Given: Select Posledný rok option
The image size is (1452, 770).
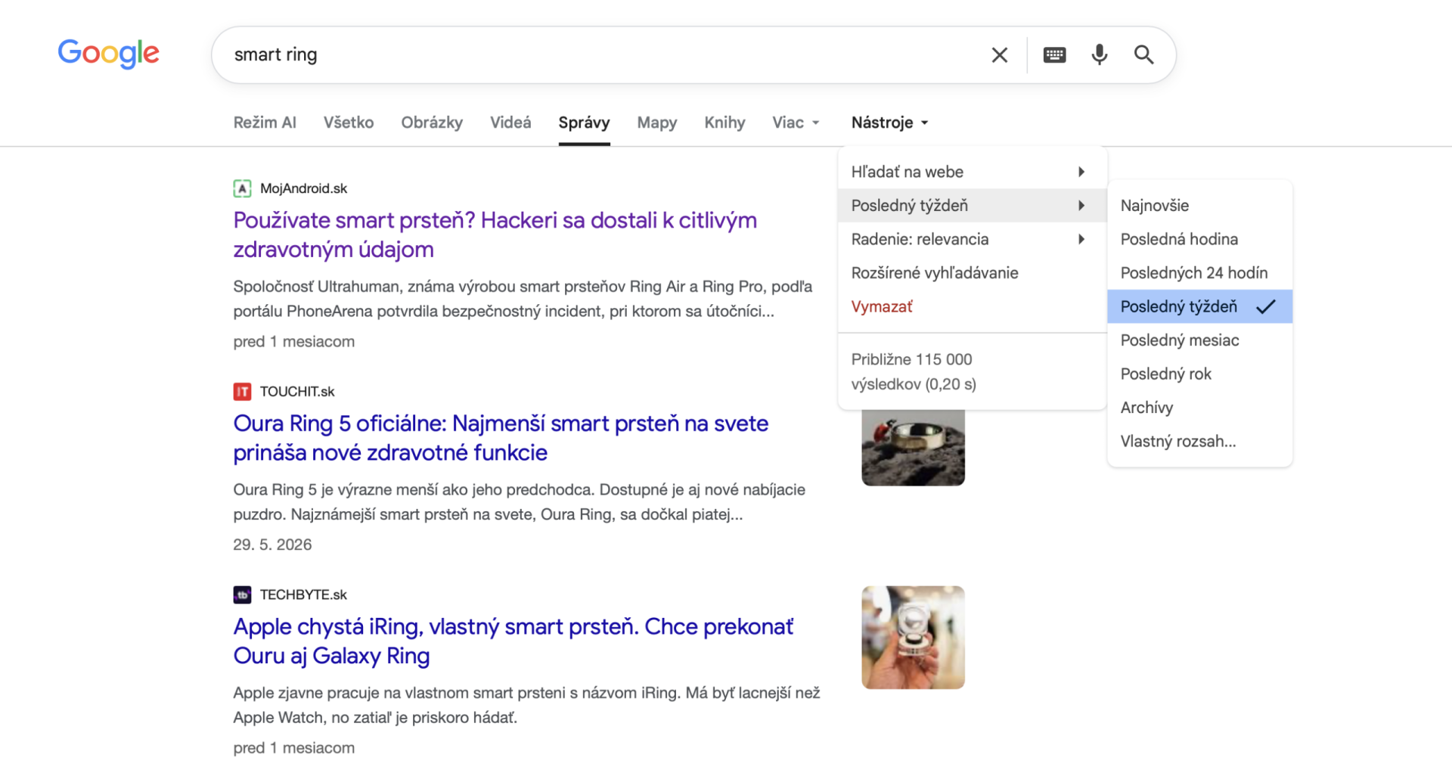Looking at the screenshot, I should click(1199, 374).
